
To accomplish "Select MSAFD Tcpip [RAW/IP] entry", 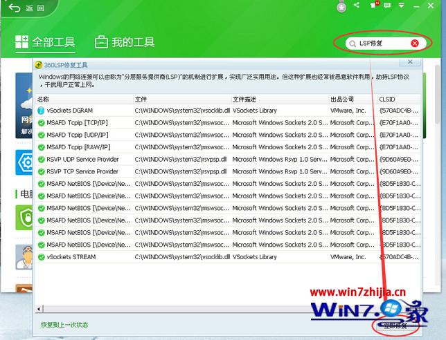I will click(228, 147).
